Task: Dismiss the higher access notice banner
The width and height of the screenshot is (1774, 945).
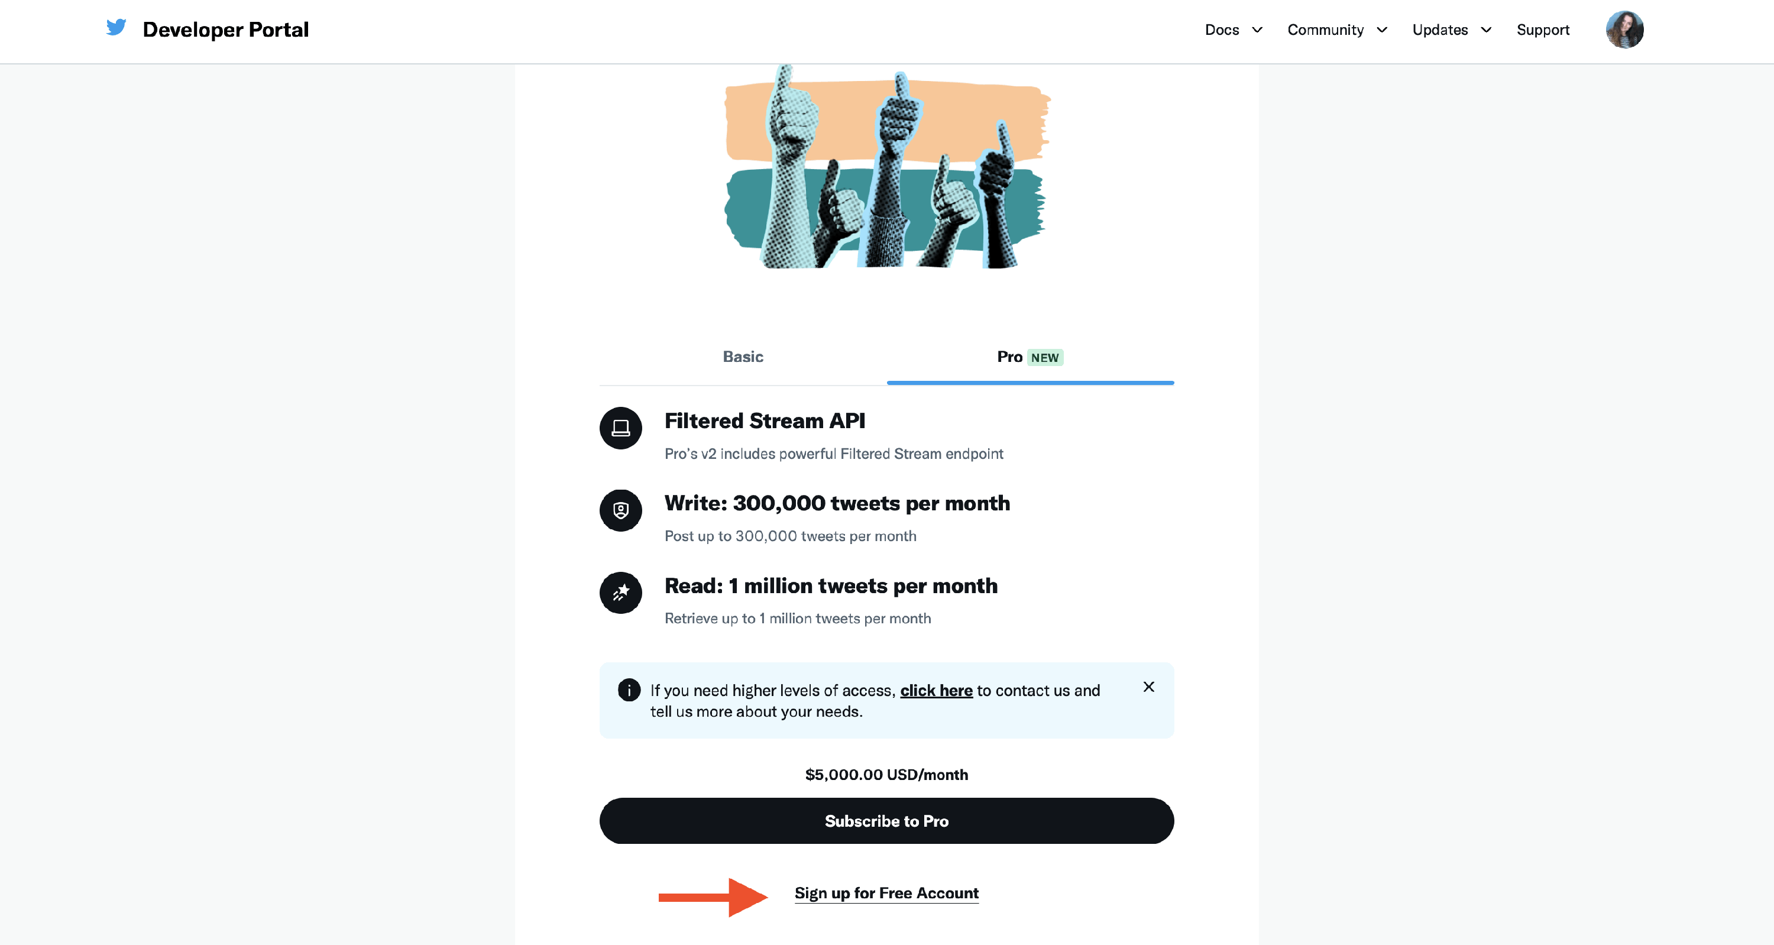Action: click(1149, 687)
